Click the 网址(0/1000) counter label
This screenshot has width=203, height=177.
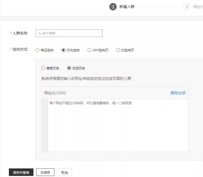55,93
